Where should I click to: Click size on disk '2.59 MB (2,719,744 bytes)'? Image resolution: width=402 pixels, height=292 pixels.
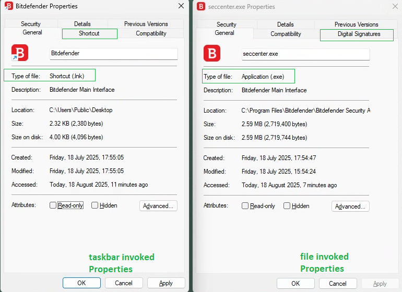click(x=274, y=138)
